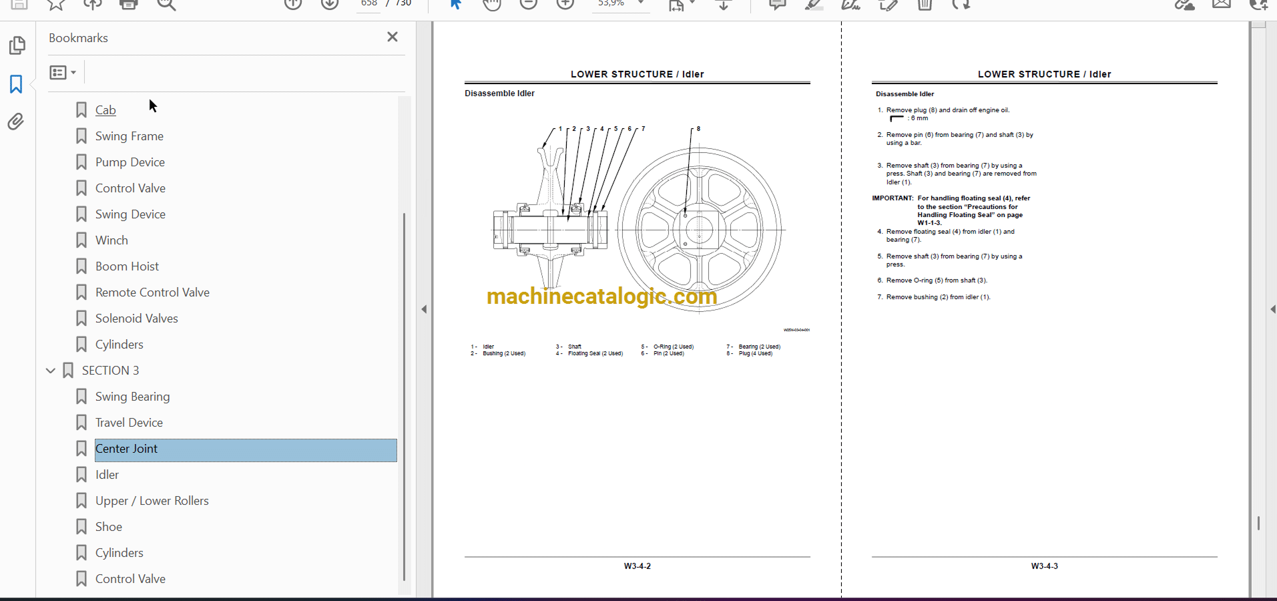This screenshot has width=1277, height=601.
Task: Close the Bookmarks panel
Action: (x=393, y=37)
